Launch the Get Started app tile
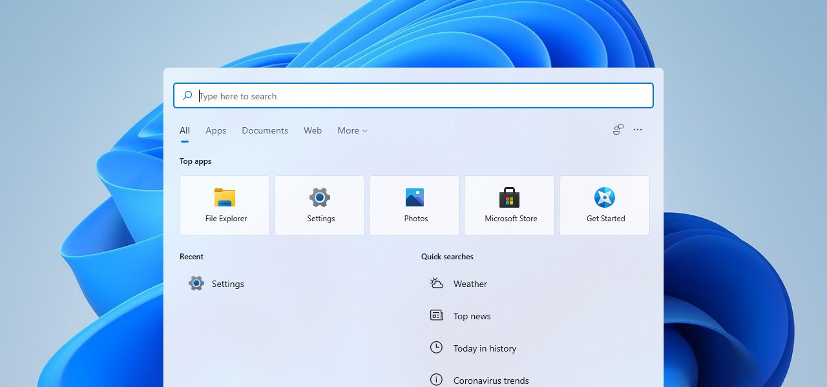Viewport: 827px width, 387px height. [604, 206]
